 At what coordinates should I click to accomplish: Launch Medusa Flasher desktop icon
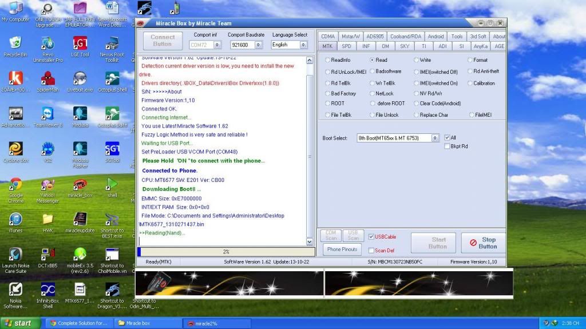(x=80, y=155)
